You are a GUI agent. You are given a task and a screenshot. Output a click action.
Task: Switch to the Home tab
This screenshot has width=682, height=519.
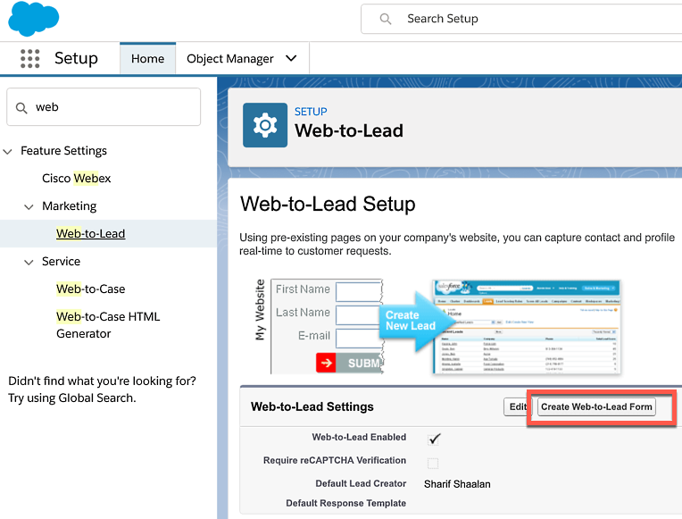pyautogui.click(x=148, y=58)
